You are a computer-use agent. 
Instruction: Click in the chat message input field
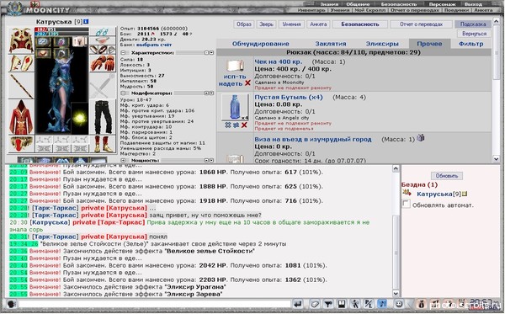(155, 304)
